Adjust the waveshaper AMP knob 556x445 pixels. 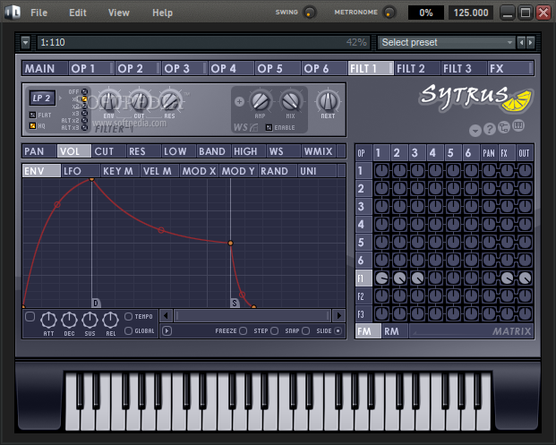(261, 101)
